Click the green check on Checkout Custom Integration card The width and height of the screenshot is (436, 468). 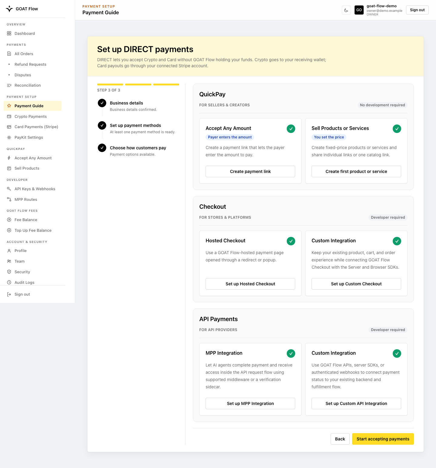pyautogui.click(x=397, y=241)
